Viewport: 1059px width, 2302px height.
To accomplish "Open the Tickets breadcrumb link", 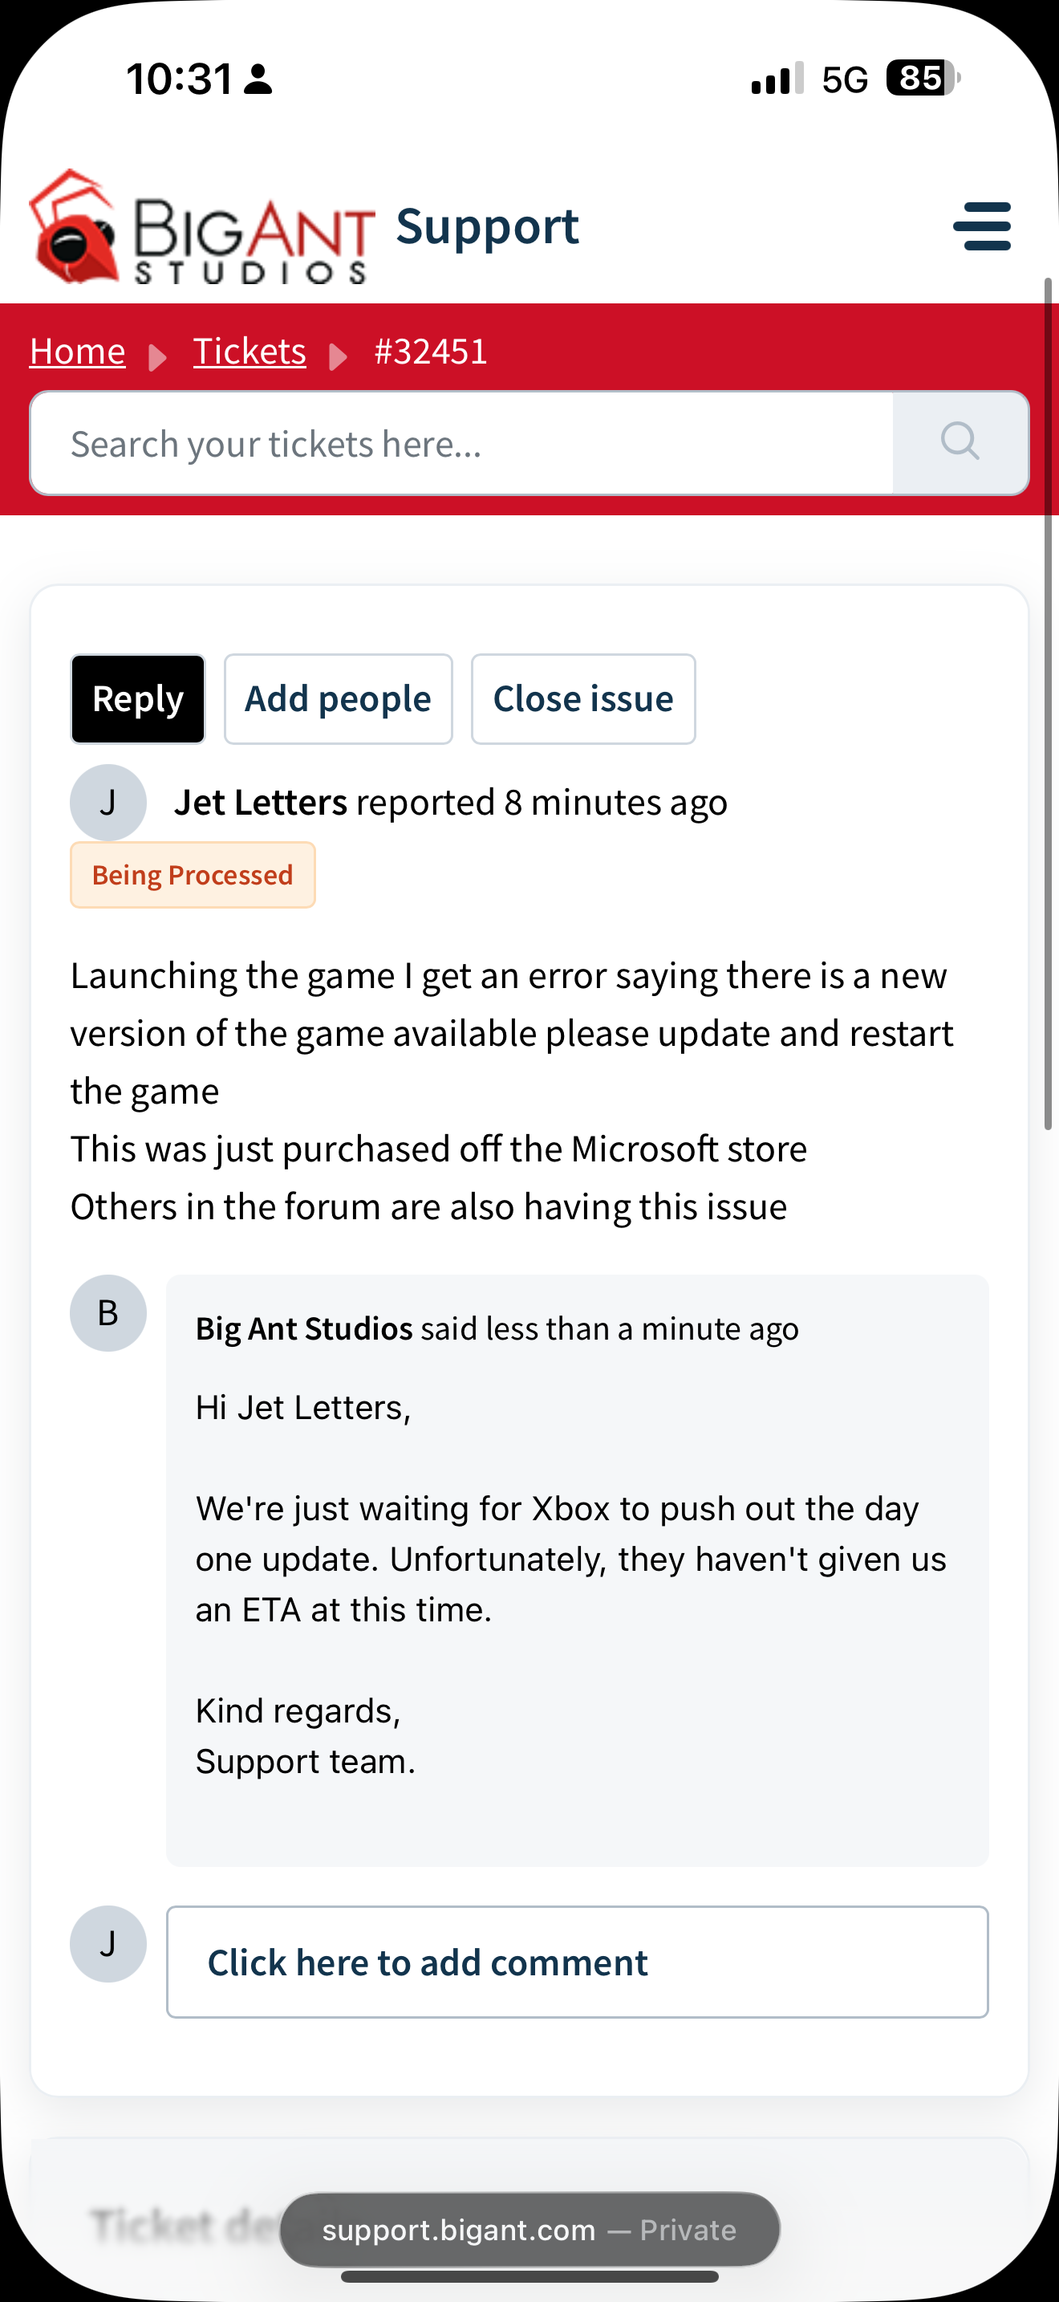I will pos(250,352).
